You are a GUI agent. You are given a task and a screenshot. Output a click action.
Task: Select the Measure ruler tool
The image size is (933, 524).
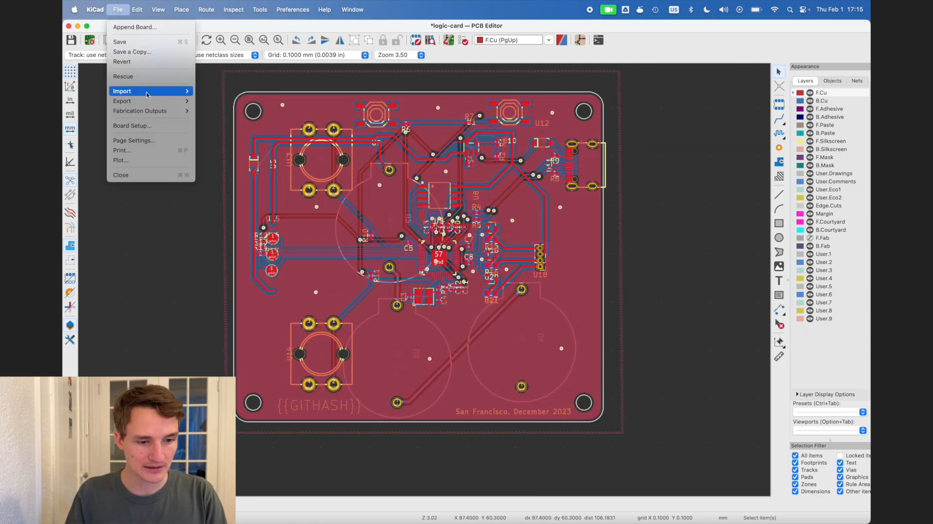coord(779,357)
